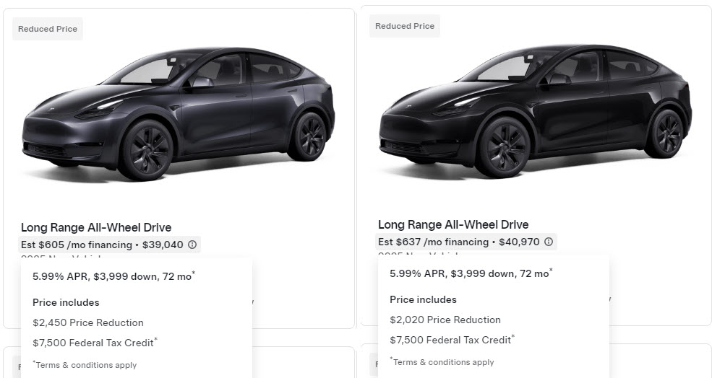Click Reduced Price badge on gray car card
The image size is (712, 378).
pyautogui.click(x=47, y=30)
